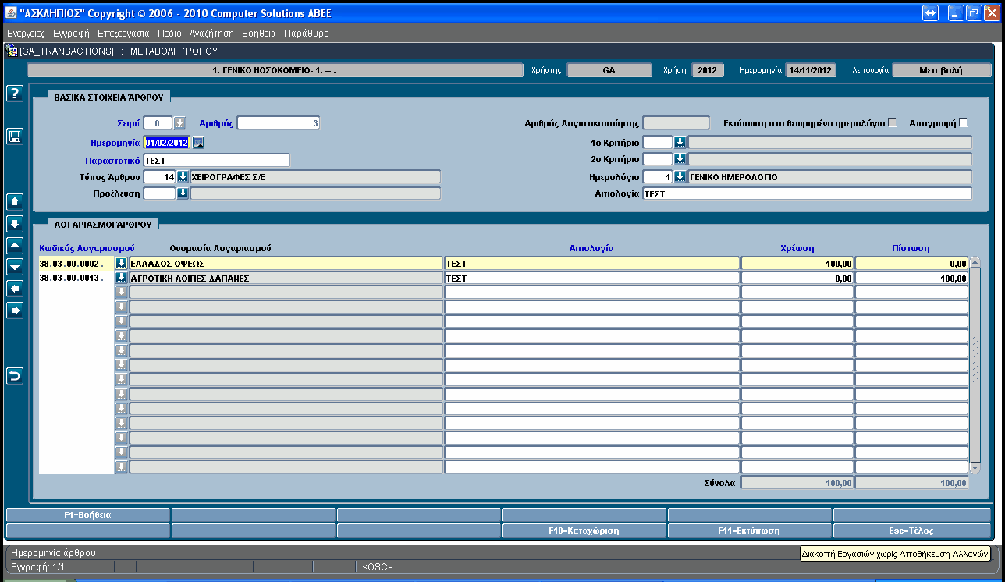Open account lookup on third empty row
1005x582 pixels.
point(121,321)
